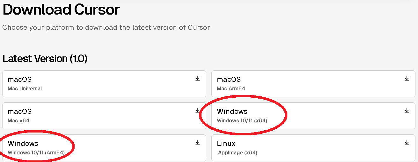Click download arrow for Windows 10/11 (Arm64)
The height and width of the screenshot is (162, 418).
click(x=198, y=143)
